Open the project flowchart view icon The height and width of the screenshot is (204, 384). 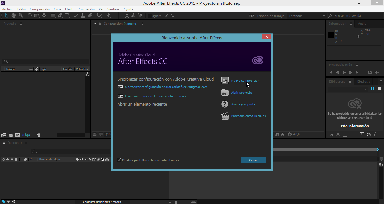coord(87,74)
